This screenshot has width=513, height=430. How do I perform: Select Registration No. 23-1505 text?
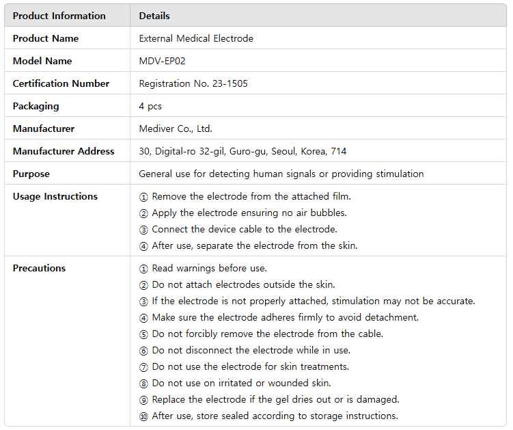tap(193, 83)
